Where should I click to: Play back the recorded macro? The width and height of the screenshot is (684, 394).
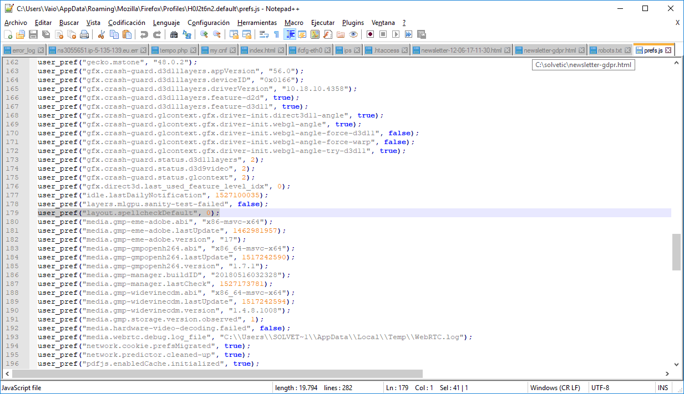click(x=396, y=34)
